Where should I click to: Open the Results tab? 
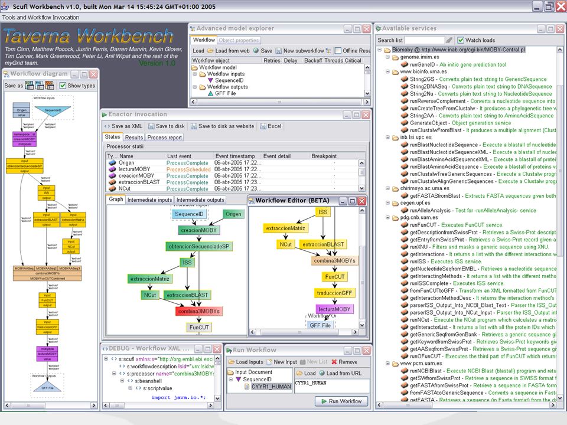(134, 138)
